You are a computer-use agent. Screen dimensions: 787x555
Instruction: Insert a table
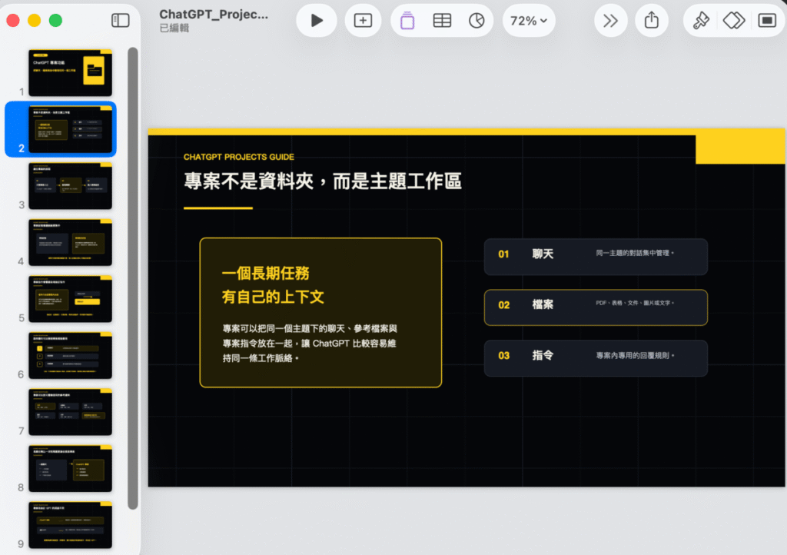point(442,21)
